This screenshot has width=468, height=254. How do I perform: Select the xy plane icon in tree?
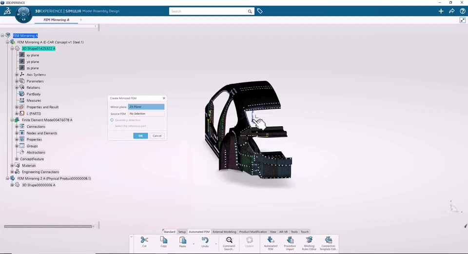[x=22, y=55]
